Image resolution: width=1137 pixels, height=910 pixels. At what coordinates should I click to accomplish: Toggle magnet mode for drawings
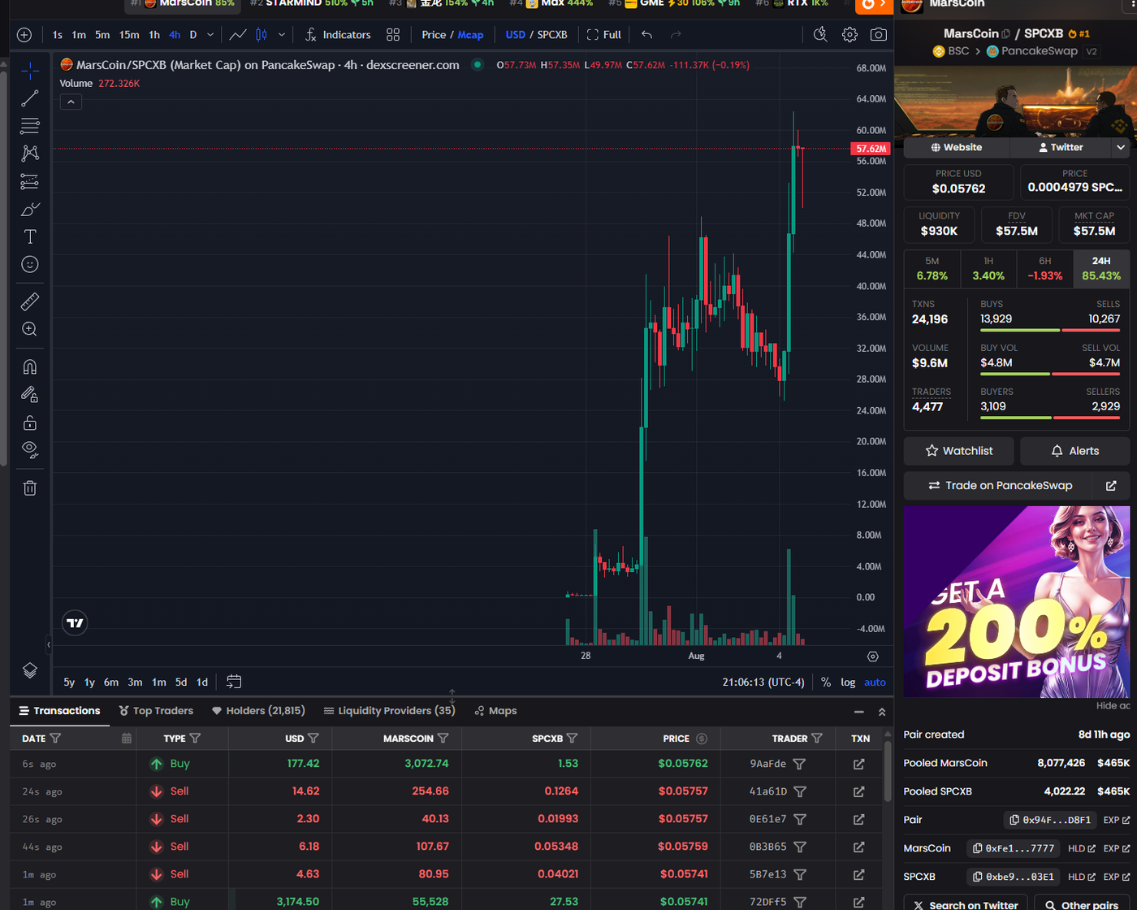30,366
